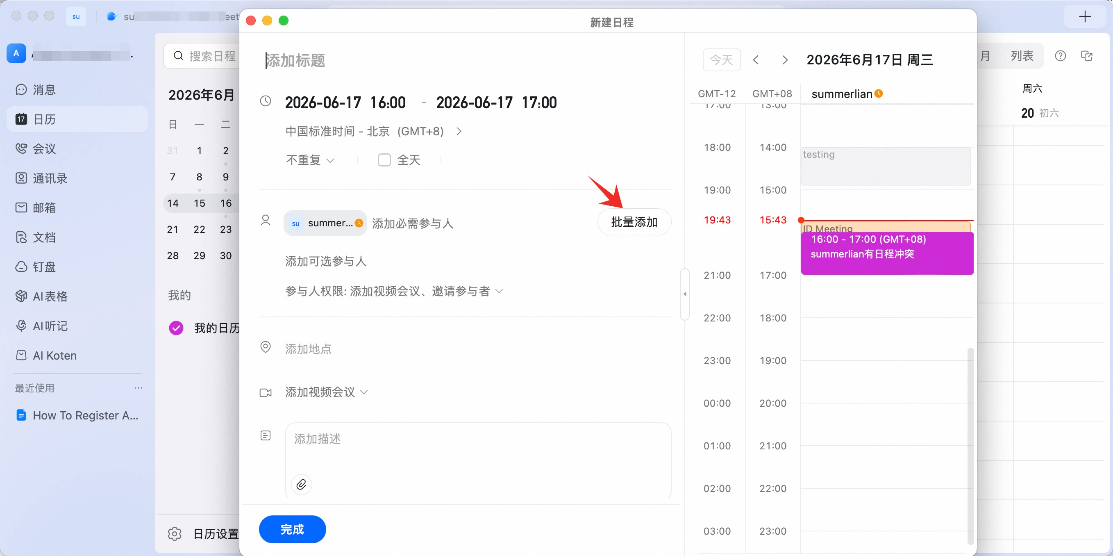Screen dimensions: 1113x556
Task: Toggle 我的日历 calendar visibility
Action: pos(176,328)
